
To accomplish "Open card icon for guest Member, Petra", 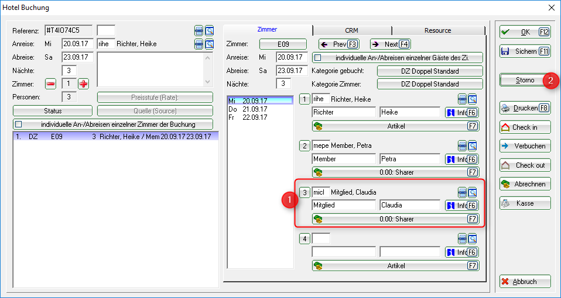I will (x=462, y=145).
